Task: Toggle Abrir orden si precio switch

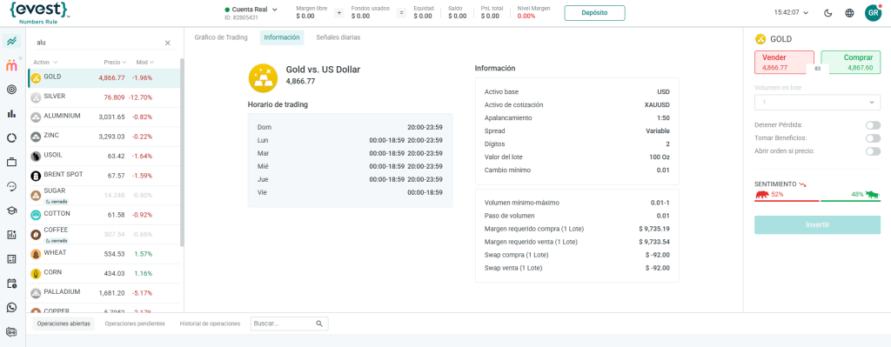Action: 873,151
